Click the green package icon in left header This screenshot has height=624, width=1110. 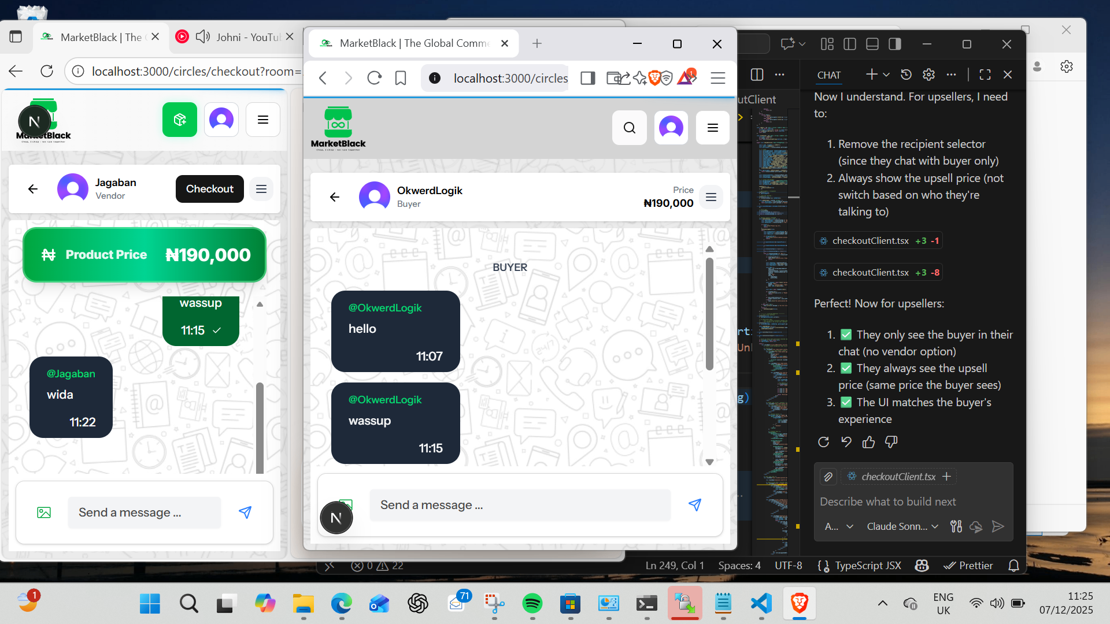[x=180, y=120]
